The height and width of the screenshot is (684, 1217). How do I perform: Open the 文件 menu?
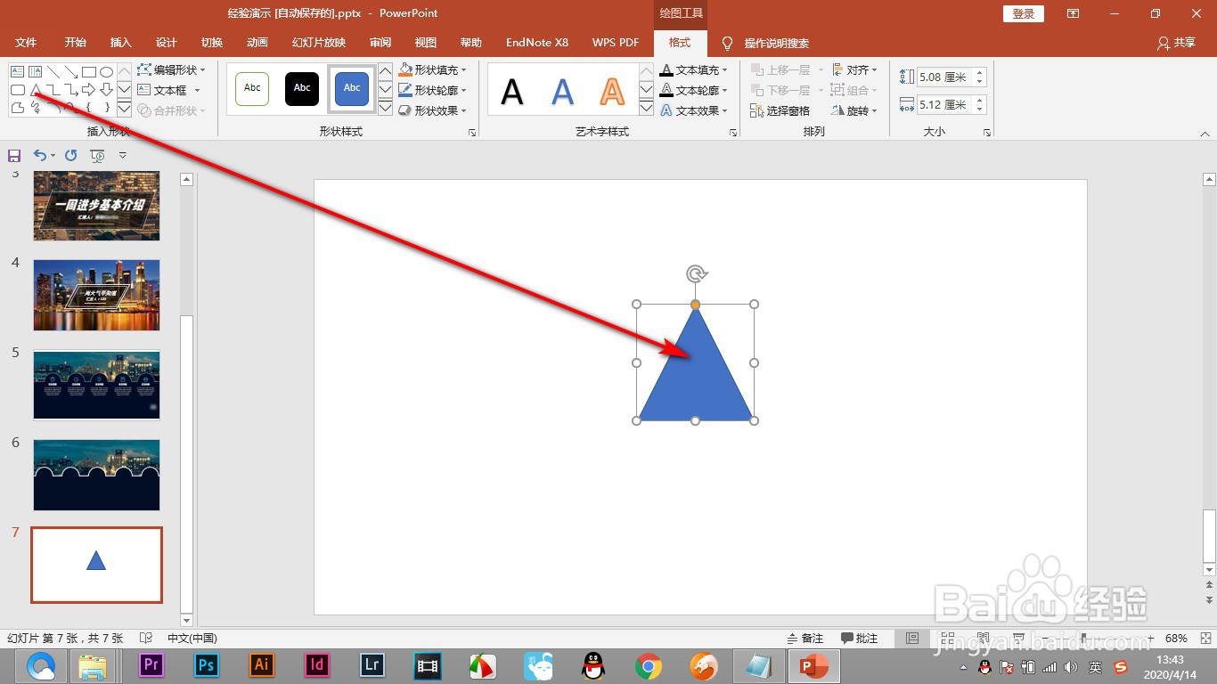tap(26, 43)
